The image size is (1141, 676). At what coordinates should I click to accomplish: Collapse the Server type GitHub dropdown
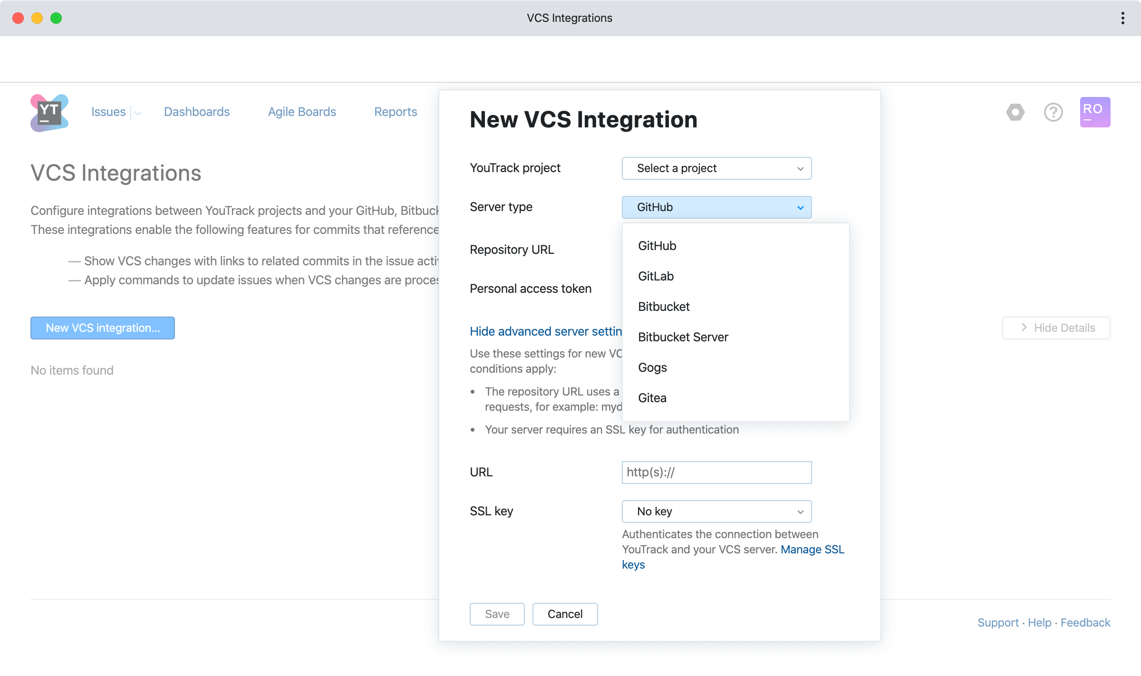click(x=716, y=207)
